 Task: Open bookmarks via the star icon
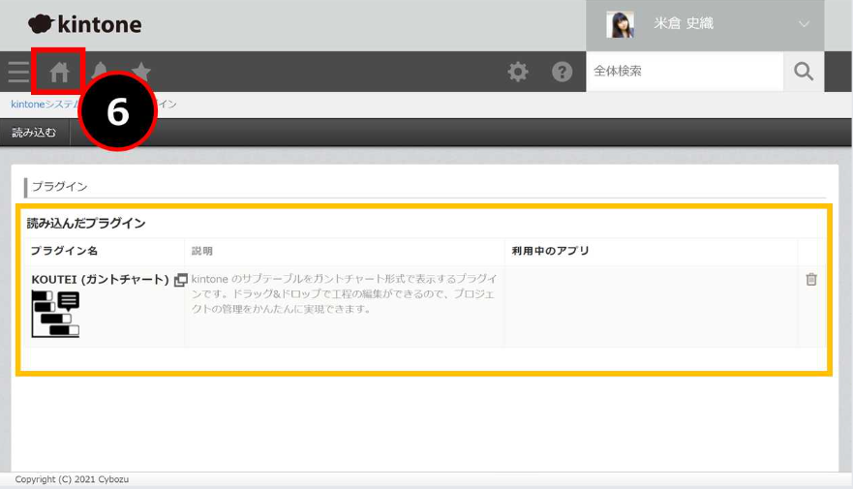141,72
